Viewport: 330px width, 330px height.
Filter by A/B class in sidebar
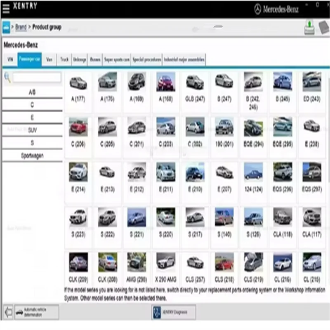coord(32,92)
